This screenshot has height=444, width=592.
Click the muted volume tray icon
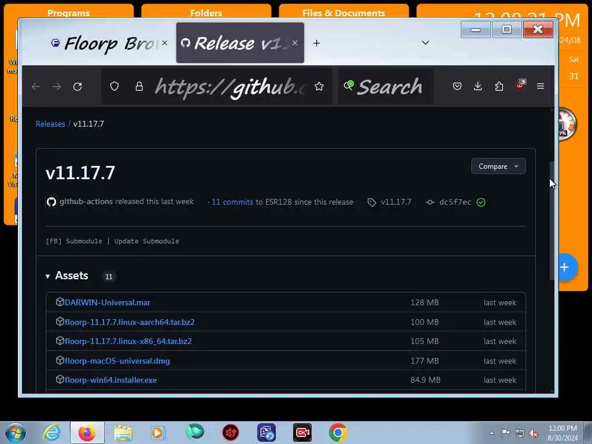534,433
